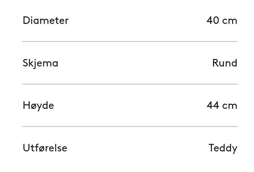Click the Diameter label
The width and height of the screenshot is (254, 172).
(46, 20)
